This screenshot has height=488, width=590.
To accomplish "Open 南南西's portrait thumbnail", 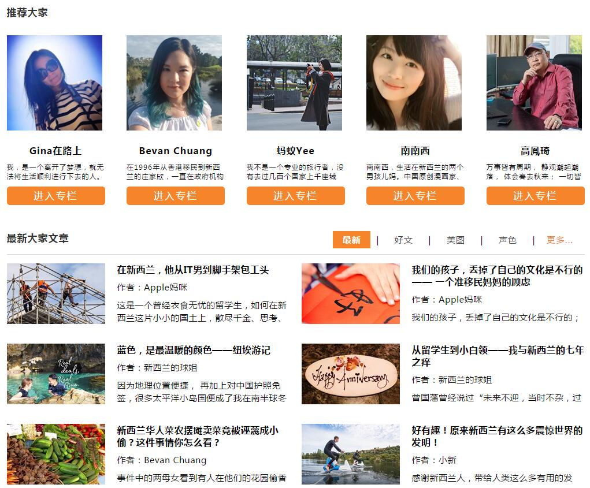I will pos(414,83).
